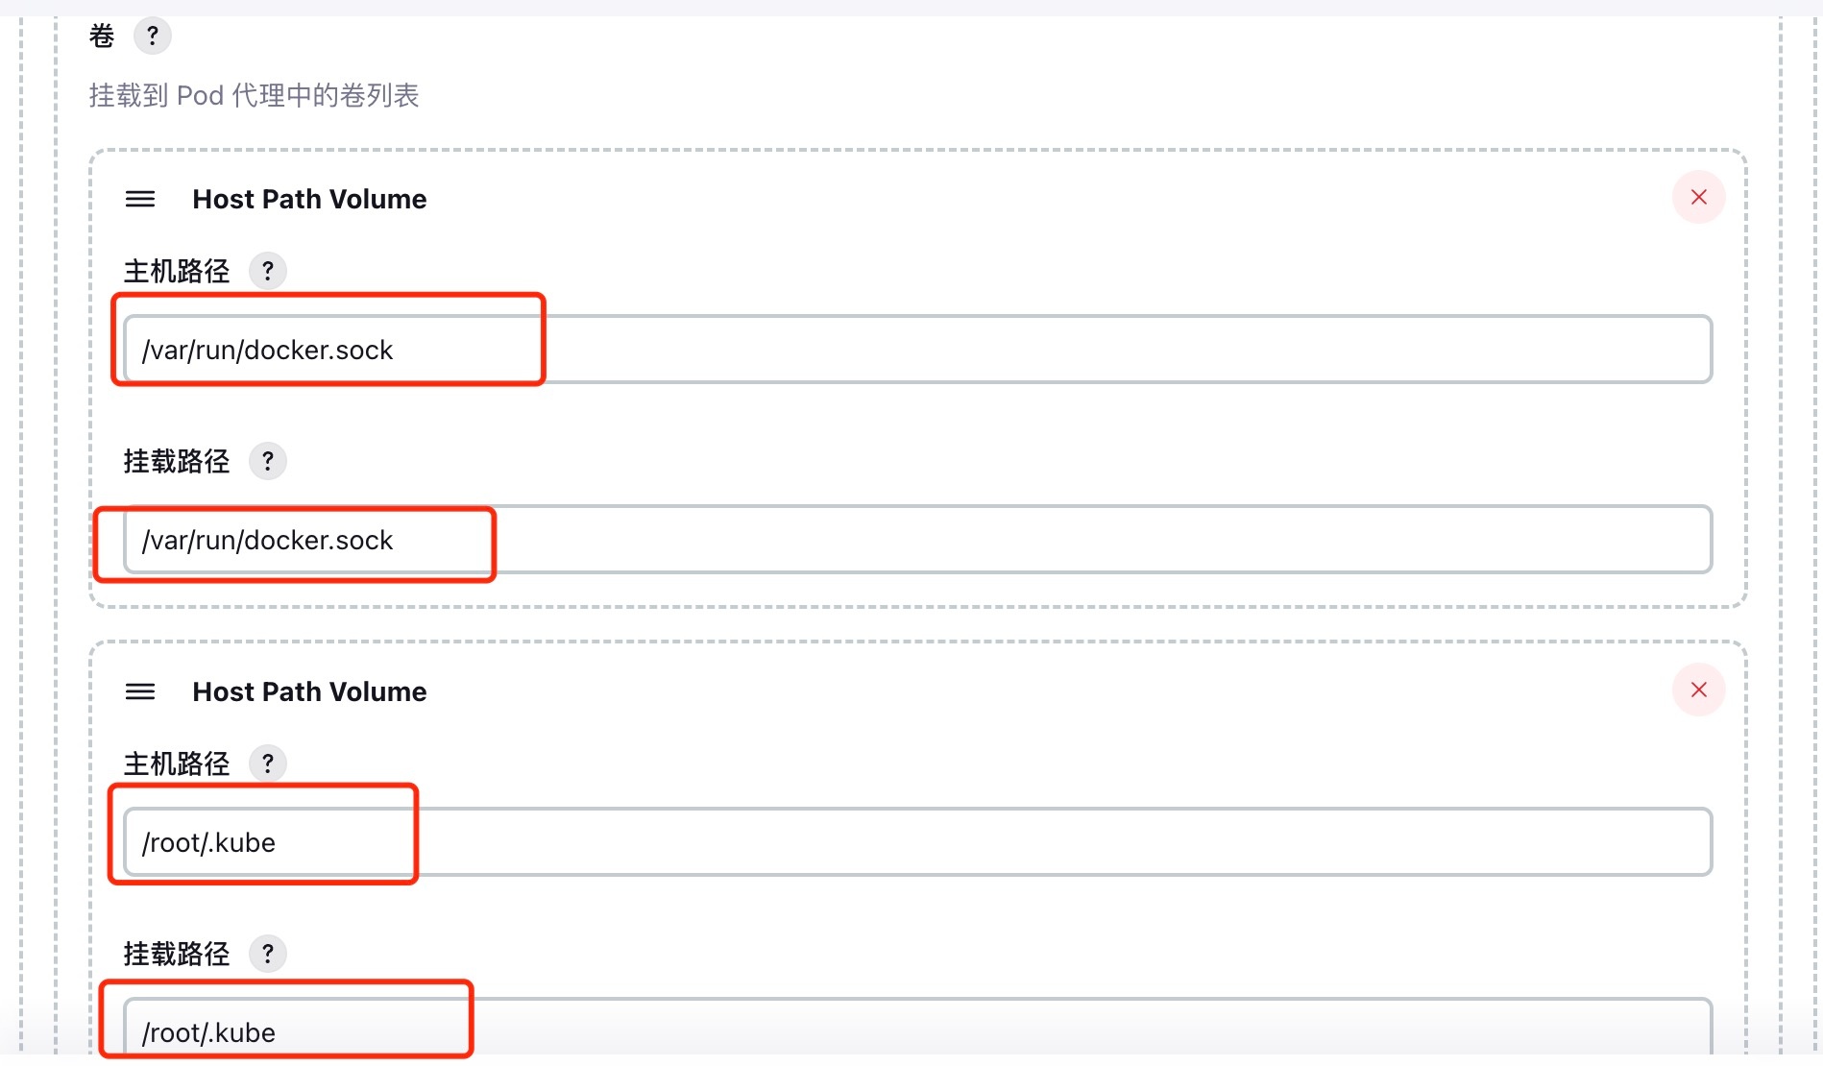Open 主机路径 help for docker.sock volume
Screen dimensions: 1823x1066
click(268, 271)
